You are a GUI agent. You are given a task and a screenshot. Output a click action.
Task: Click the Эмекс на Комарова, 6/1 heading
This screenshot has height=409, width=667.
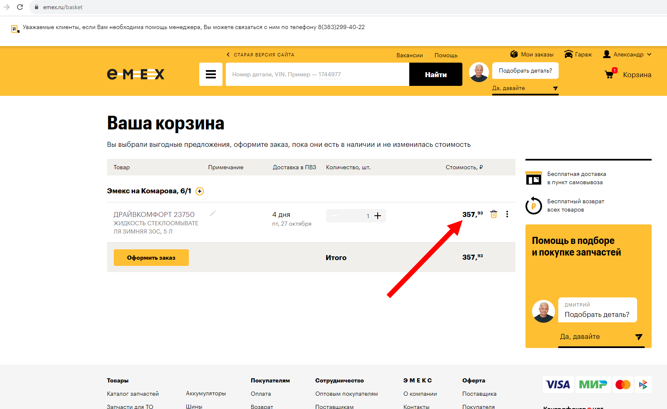click(x=149, y=191)
